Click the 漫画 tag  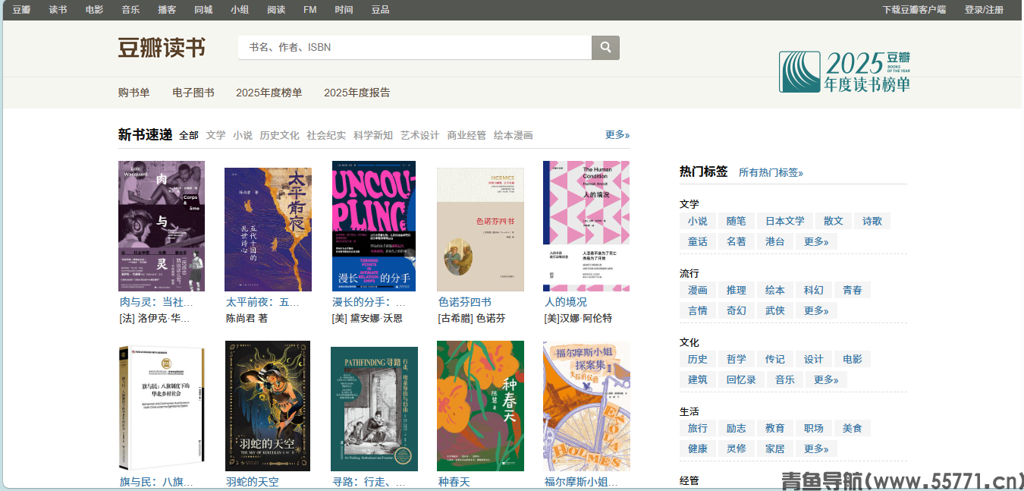698,290
